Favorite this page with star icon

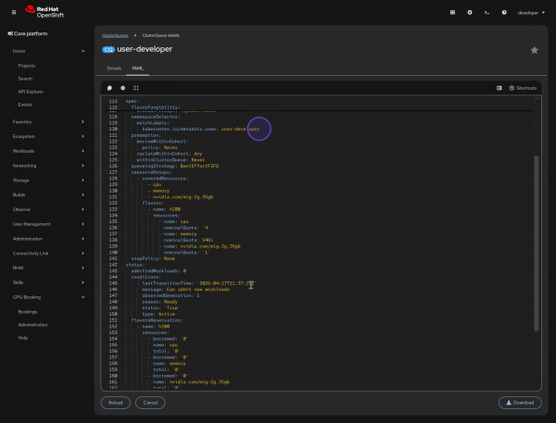(535, 50)
